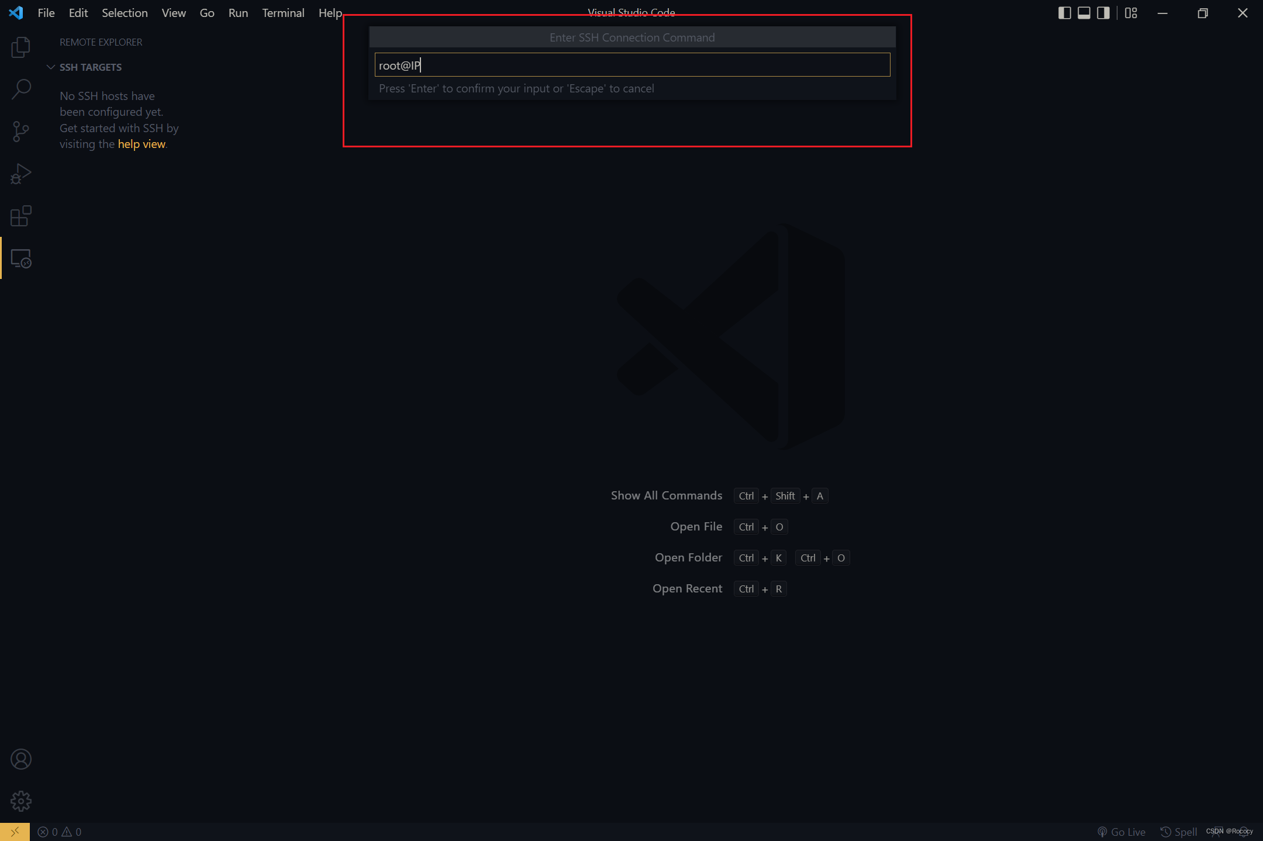Open the Terminal menu
This screenshot has width=1263, height=841.
283,13
